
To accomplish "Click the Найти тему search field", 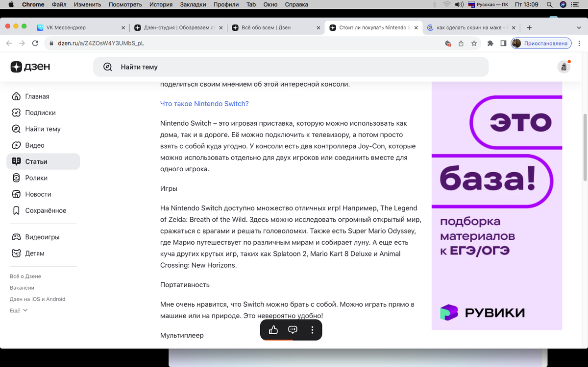I will 291,67.
